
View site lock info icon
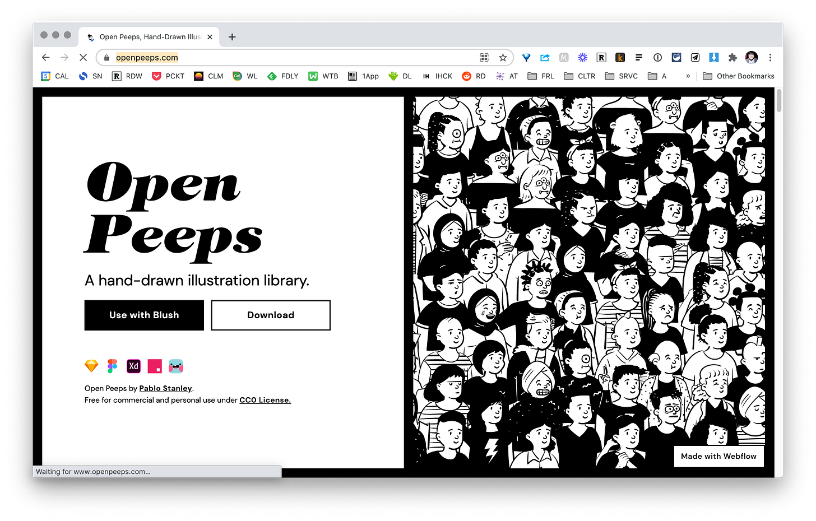pos(106,57)
